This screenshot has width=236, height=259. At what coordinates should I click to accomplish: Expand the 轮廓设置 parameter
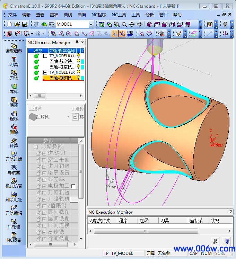click(44, 173)
